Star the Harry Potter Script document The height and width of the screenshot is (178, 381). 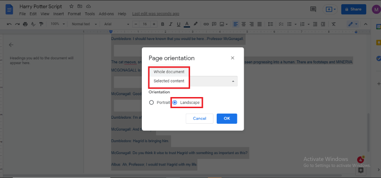point(71,6)
